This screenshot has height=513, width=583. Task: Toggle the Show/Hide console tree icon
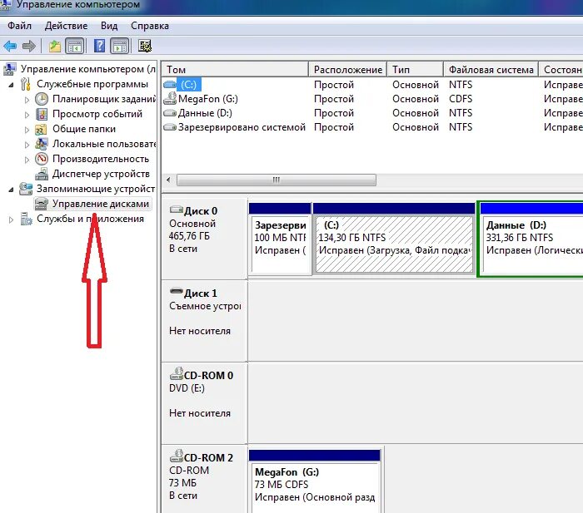click(75, 47)
